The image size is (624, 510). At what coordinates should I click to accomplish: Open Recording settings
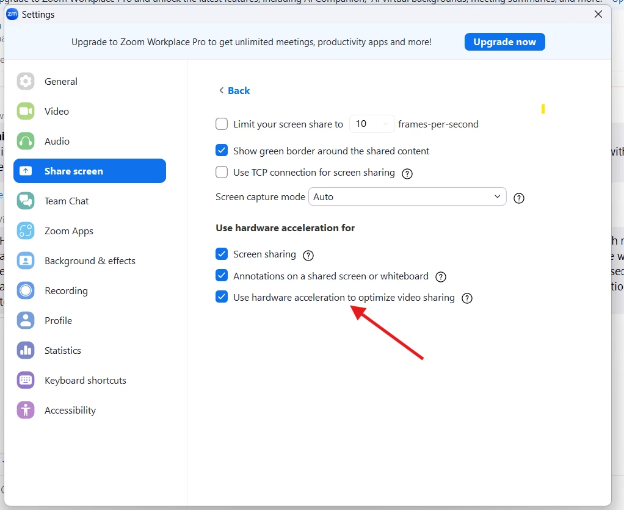[90, 290]
